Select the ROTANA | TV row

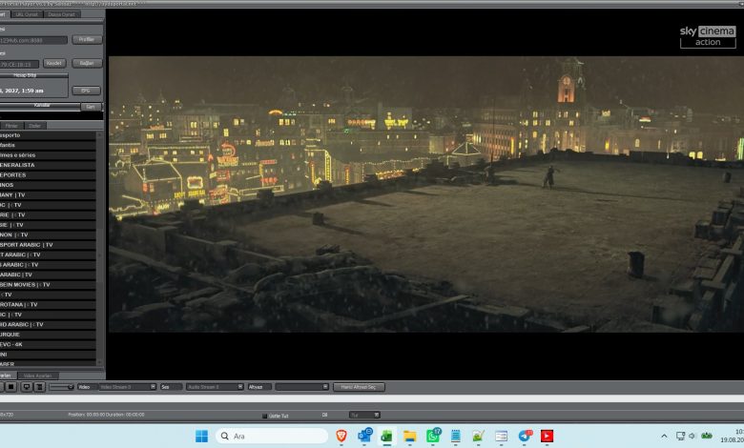(48, 304)
